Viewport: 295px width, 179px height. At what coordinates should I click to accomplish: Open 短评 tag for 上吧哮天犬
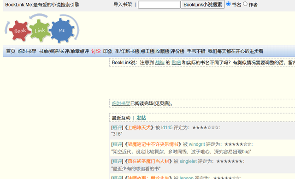tap(117, 128)
